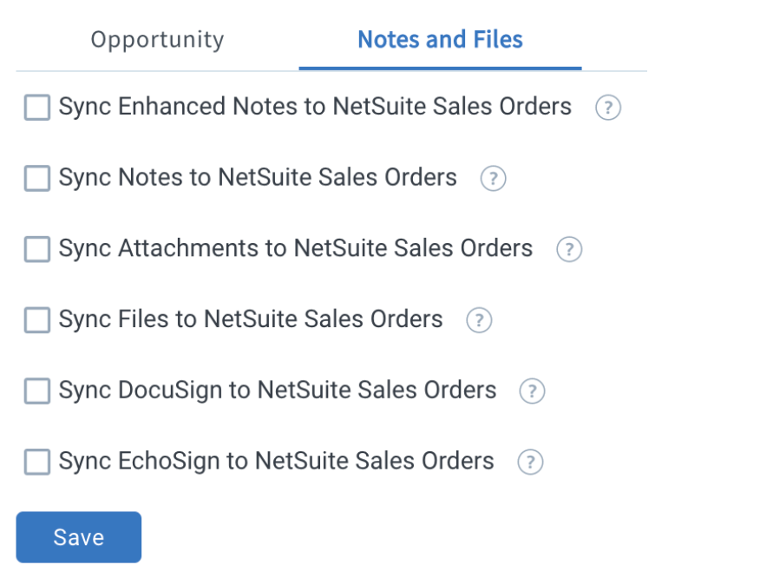Screen dimensions: 760x578
Task: Tick the Sync EchoSign checkbox
Action: point(37,462)
